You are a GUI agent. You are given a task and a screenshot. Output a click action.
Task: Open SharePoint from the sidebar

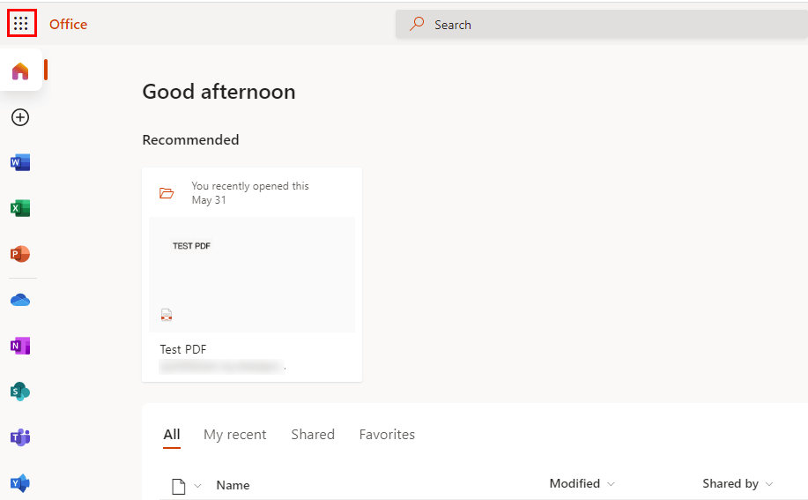[x=20, y=392]
